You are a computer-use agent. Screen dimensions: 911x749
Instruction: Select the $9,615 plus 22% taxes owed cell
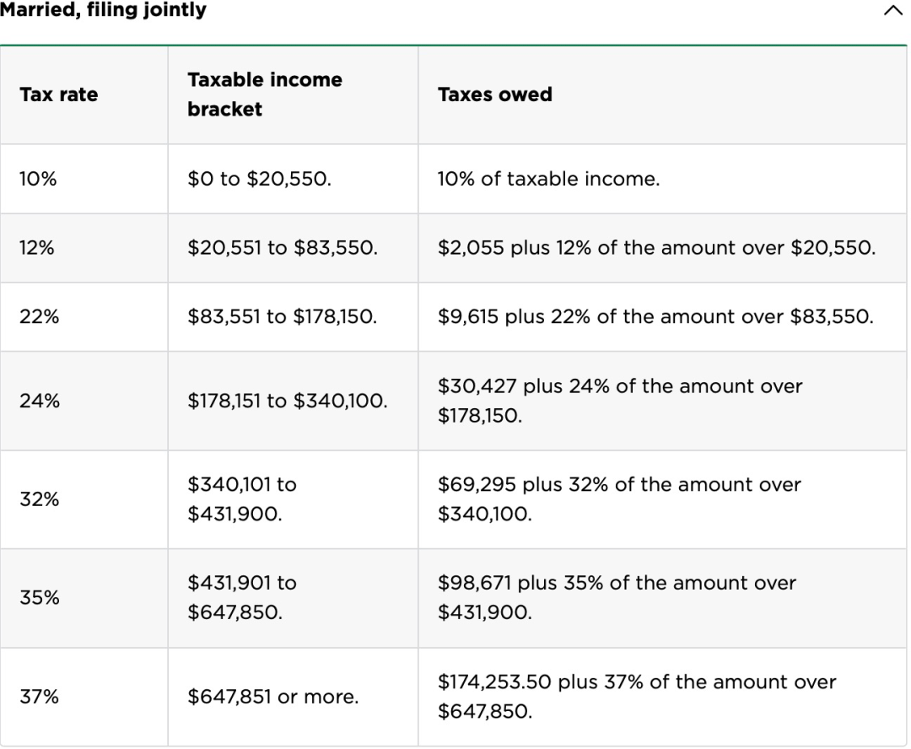655,317
